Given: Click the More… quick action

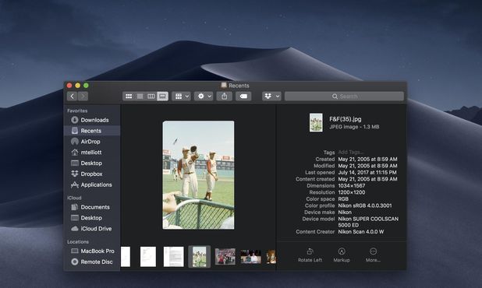Looking at the screenshot, I should [x=373, y=255].
